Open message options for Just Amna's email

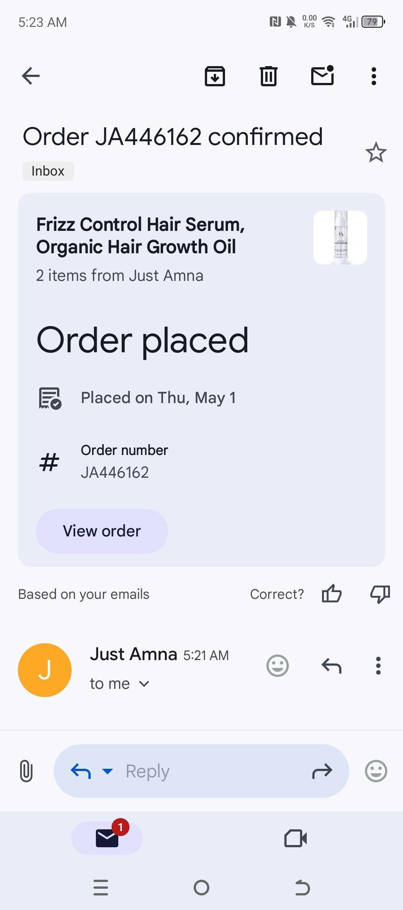(378, 666)
